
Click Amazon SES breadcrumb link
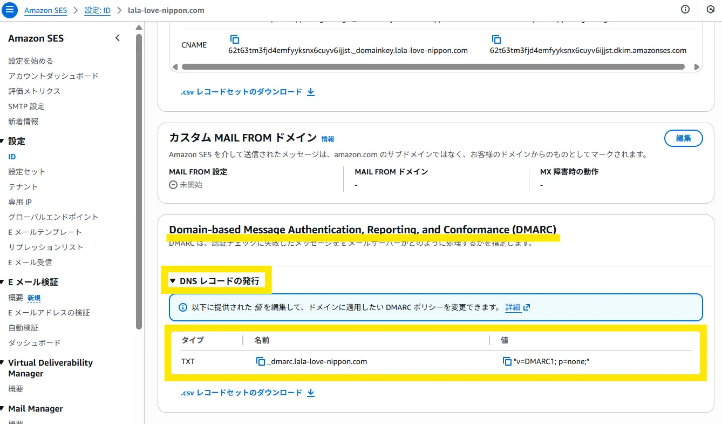point(45,10)
